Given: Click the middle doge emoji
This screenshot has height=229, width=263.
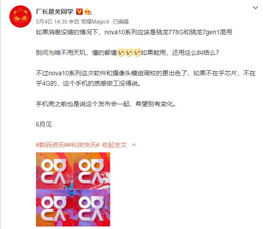Looking at the screenshot, I should pos(129,53).
